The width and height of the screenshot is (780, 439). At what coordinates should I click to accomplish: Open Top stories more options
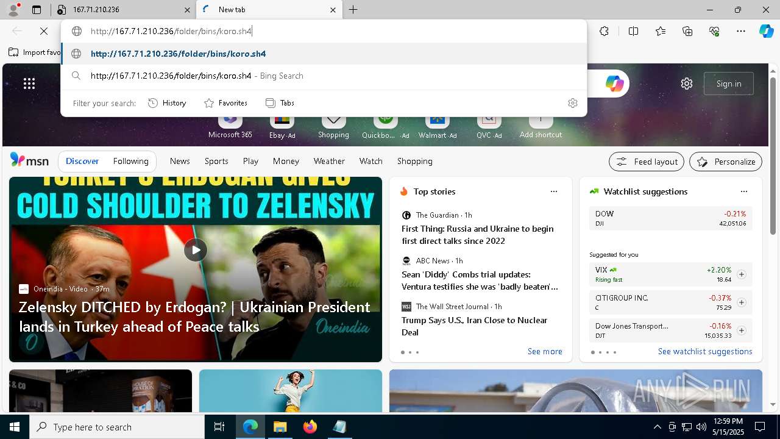554,191
